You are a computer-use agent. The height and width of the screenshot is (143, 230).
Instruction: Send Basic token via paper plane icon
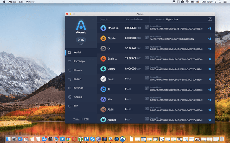(x=210, y=59)
